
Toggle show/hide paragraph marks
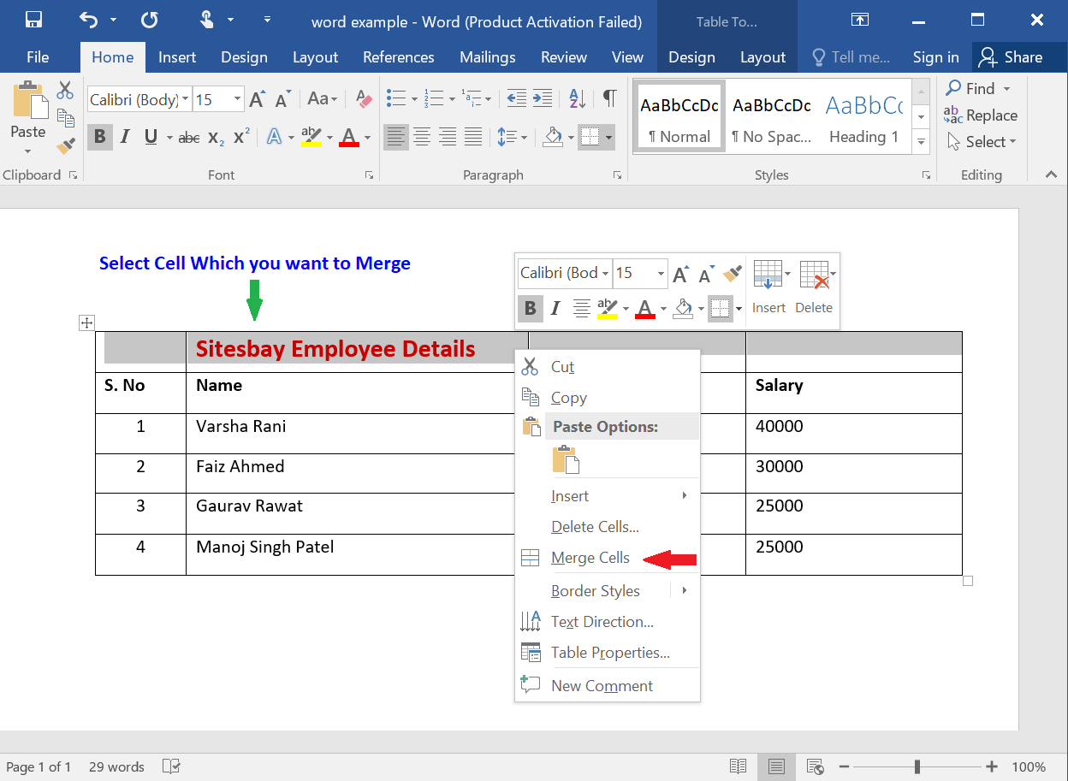coord(609,98)
